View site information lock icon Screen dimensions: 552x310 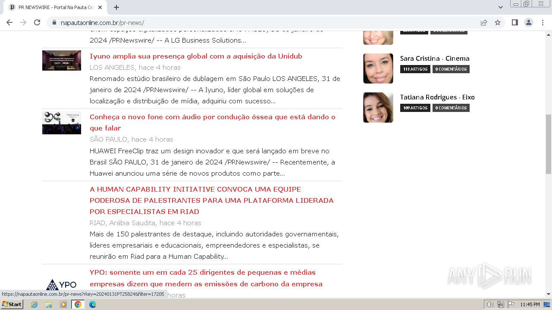coord(54,22)
